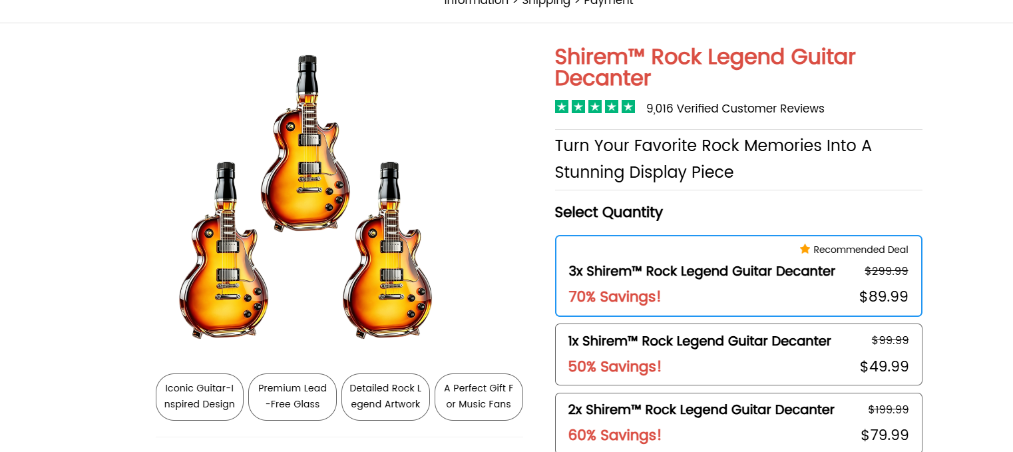Go to the Shipping breadcrumb step
This screenshot has height=452, width=1013.
(546, 2)
